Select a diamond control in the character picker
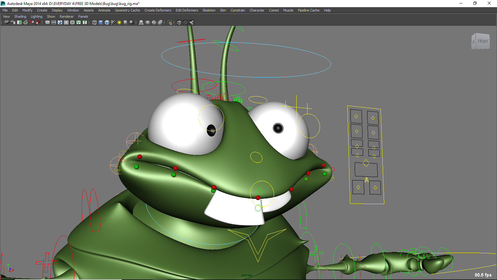The image size is (497, 280). click(356, 116)
